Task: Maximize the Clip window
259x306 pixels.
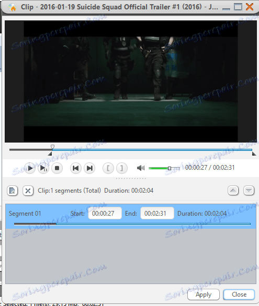Action: [x=238, y=7]
